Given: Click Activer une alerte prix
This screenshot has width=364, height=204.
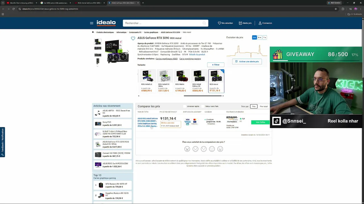Looking at the screenshot, I should pos(247,61).
